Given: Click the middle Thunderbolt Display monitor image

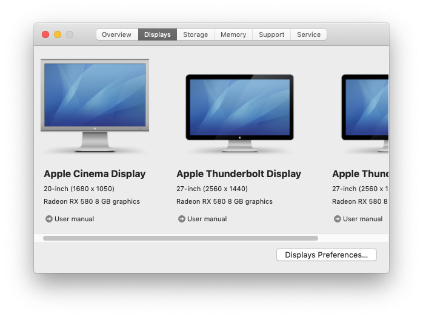Looking at the screenshot, I should point(239,113).
